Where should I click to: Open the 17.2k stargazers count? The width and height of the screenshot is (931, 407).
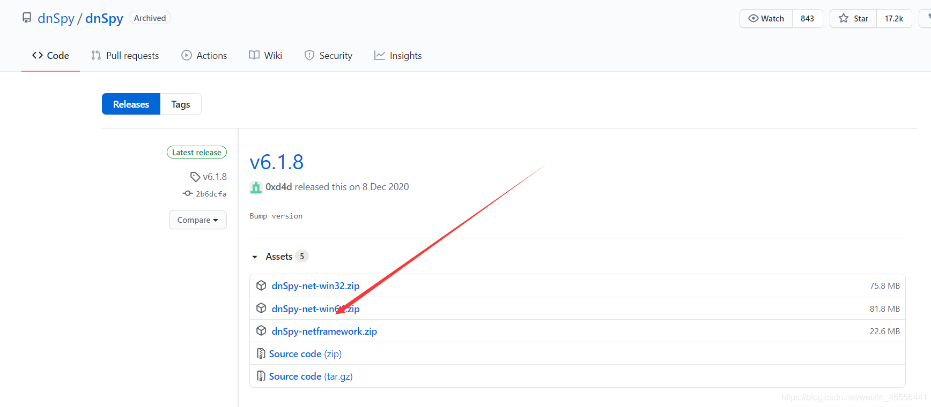click(894, 18)
